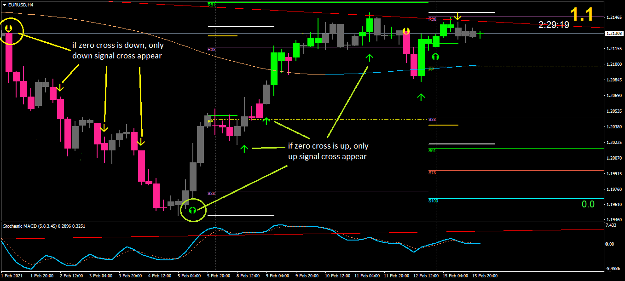This screenshot has width=625, height=281.
Task: Click the 1 Feb 2021 date label
Action: click(x=12, y=276)
